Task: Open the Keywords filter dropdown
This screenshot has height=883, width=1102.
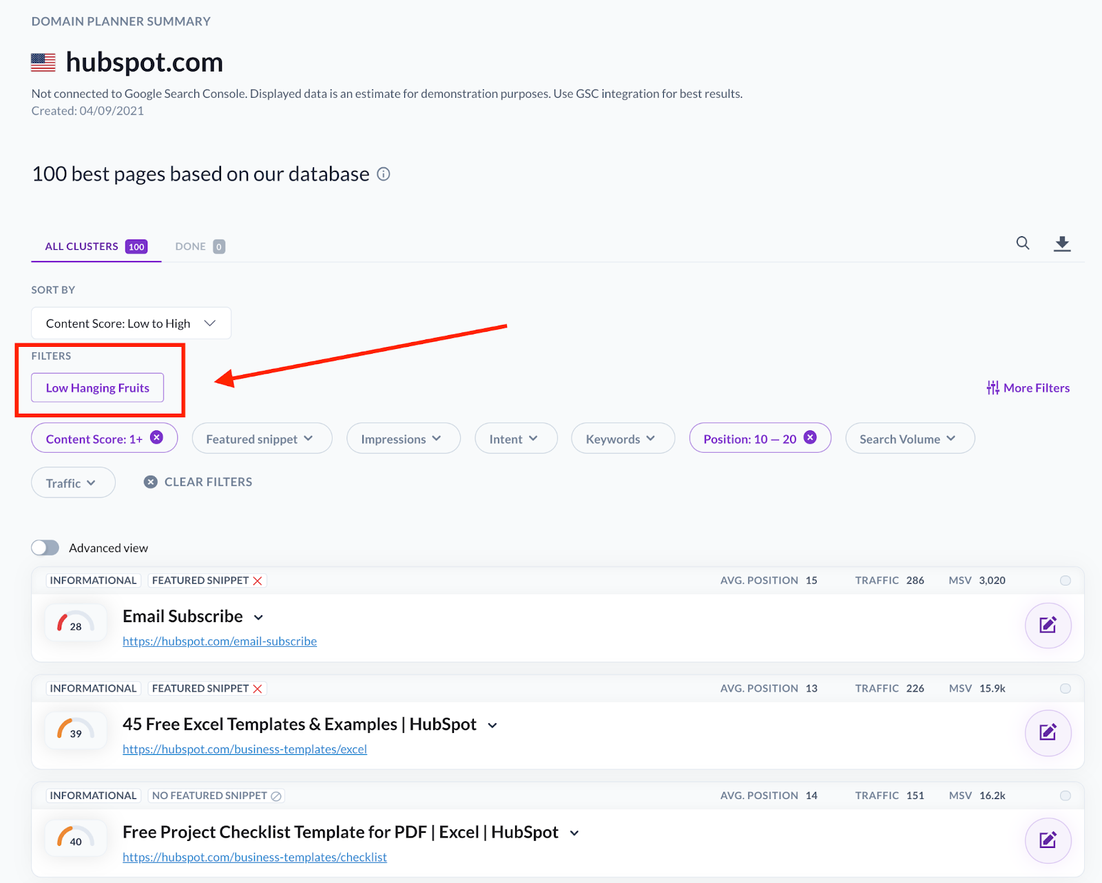Action: pyautogui.click(x=623, y=438)
